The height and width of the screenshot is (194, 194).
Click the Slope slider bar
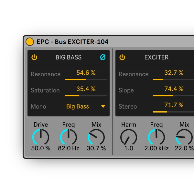[x=173, y=96]
